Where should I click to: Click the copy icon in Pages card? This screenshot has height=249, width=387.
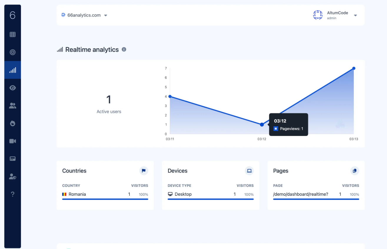pyautogui.click(x=355, y=171)
